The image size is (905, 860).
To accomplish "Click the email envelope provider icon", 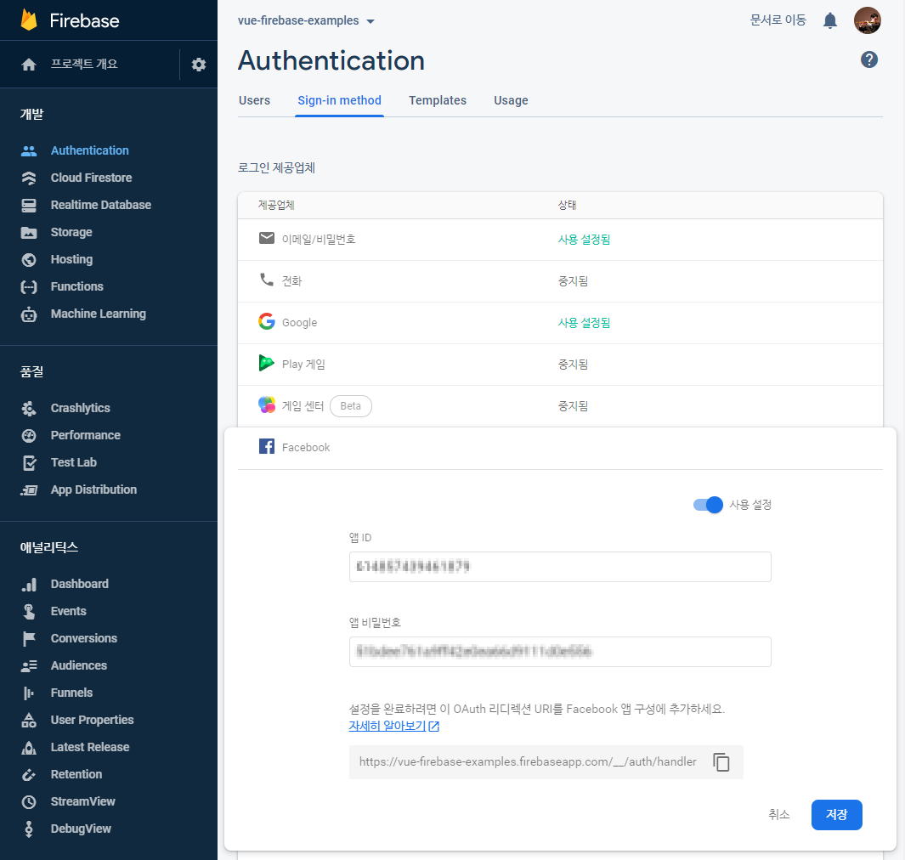I will click(267, 238).
